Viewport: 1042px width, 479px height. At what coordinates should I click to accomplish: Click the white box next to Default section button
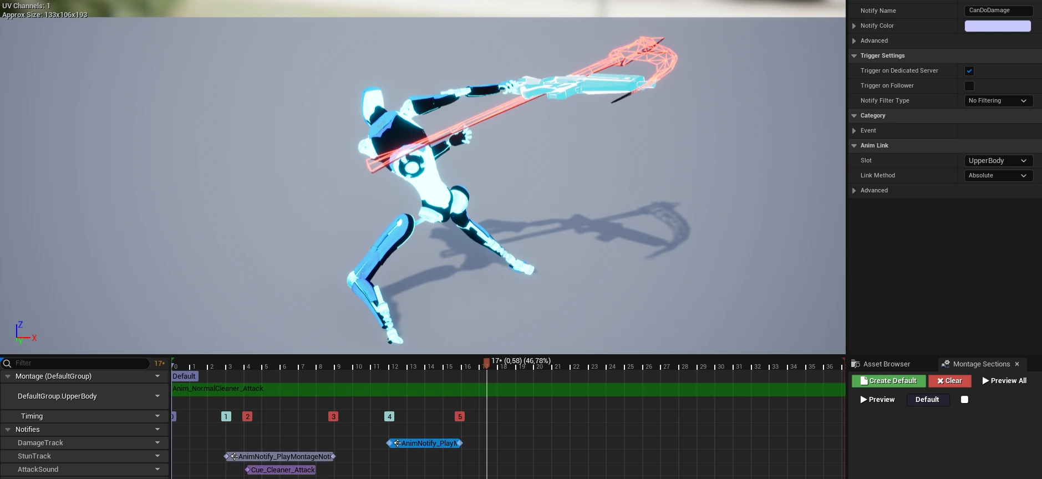[964, 400]
